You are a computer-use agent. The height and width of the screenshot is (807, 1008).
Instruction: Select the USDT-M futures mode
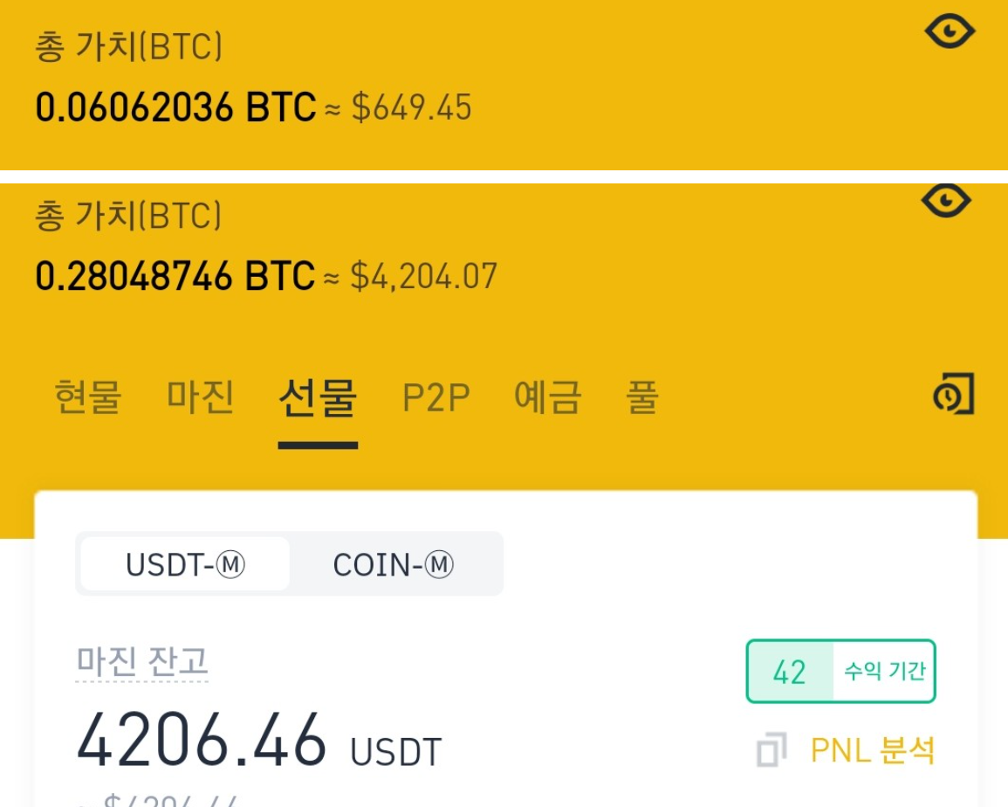[x=186, y=564]
